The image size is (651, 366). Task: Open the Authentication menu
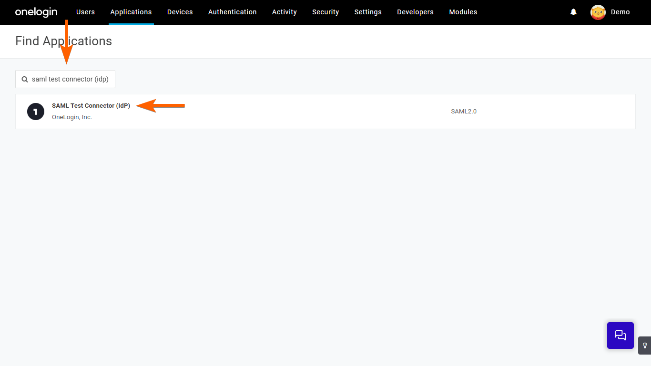(x=233, y=12)
